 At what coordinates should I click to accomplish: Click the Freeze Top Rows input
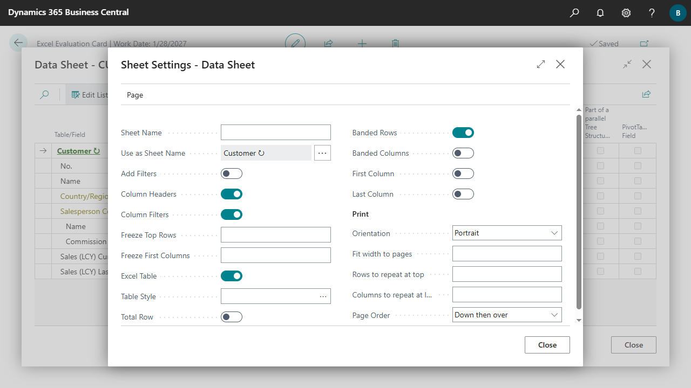275,235
